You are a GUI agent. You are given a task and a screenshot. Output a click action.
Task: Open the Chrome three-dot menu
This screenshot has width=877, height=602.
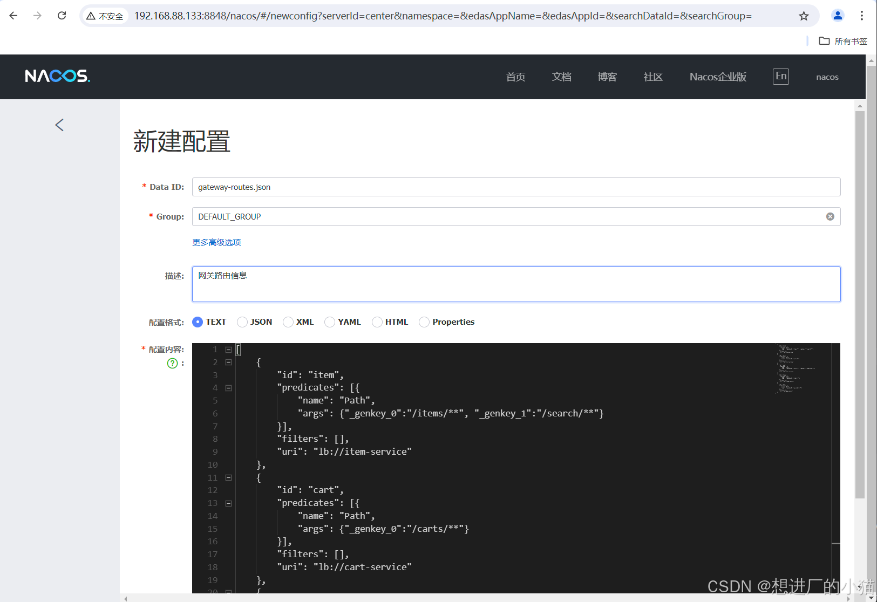coord(862,16)
